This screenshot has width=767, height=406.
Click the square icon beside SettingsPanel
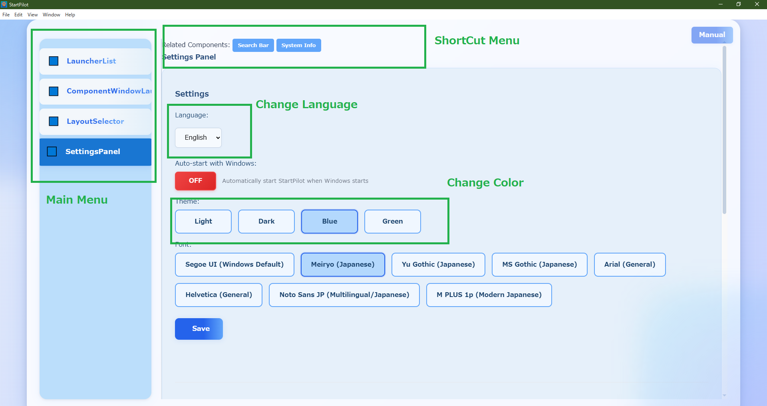tap(52, 152)
